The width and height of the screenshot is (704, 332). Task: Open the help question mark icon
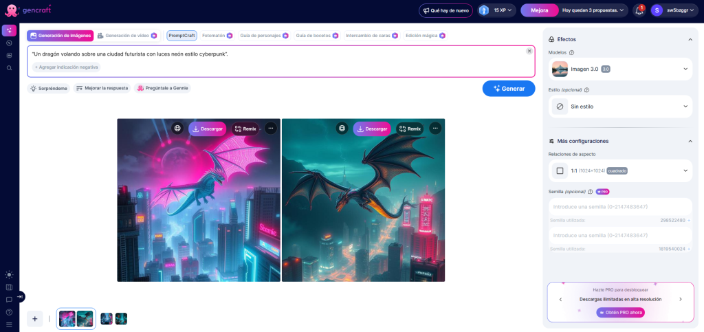(9, 312)
